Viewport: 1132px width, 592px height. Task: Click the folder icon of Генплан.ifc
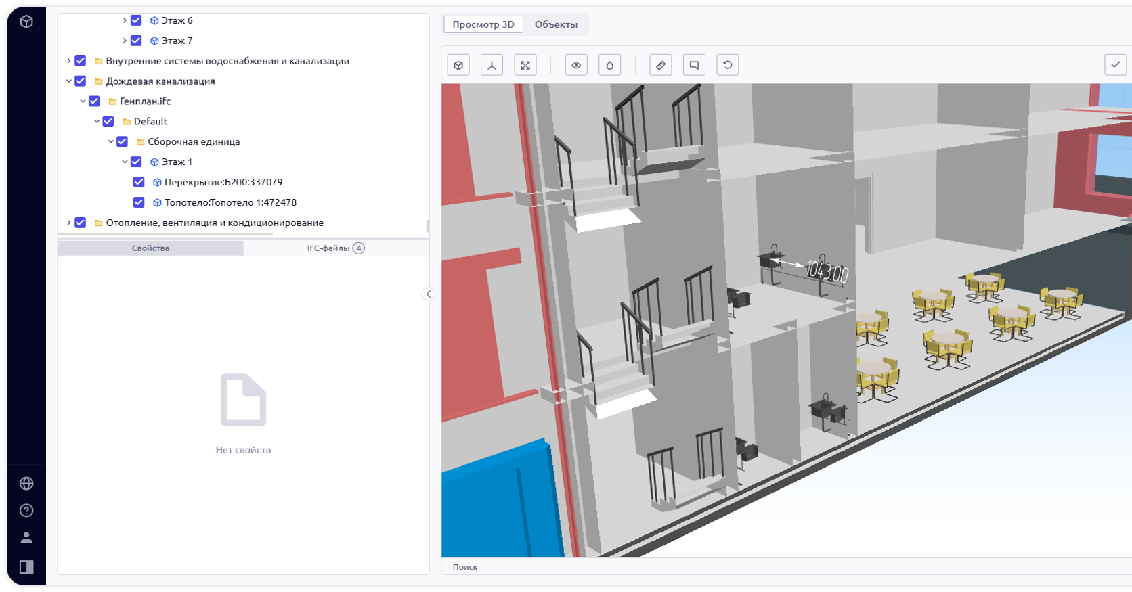(x=112, y=101)
